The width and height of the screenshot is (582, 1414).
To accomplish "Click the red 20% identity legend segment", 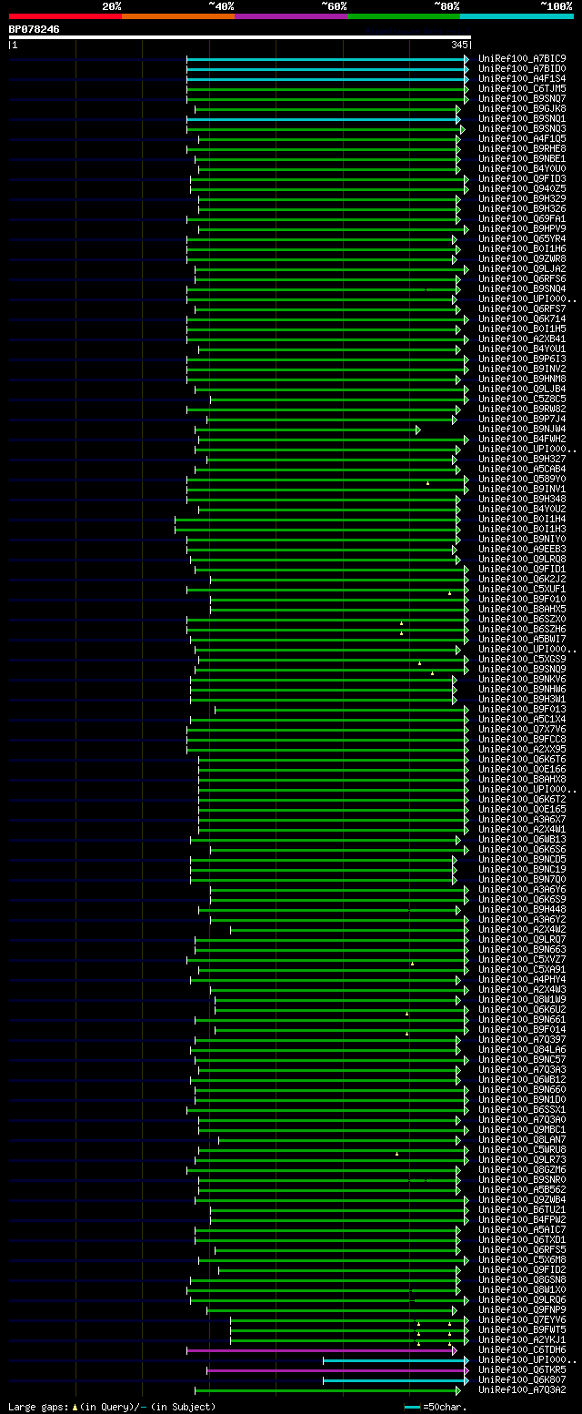I will point(65,15).
